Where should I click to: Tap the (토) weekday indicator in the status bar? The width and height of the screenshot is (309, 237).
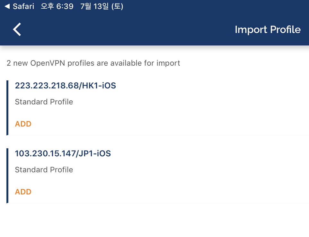pos(117,6)
